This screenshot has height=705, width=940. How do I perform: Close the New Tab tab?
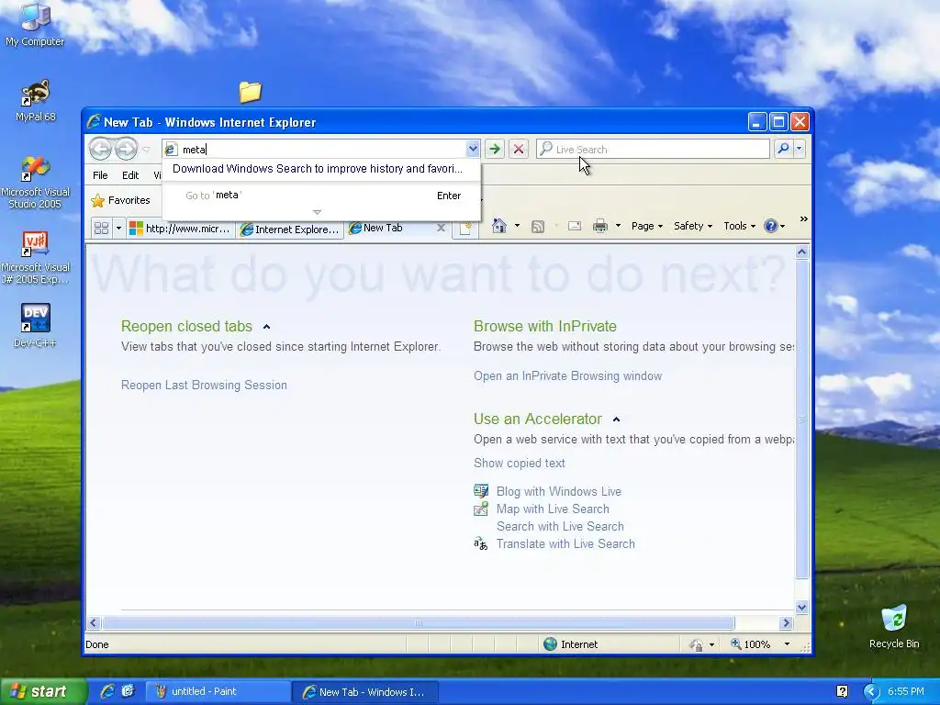pyautogui.click(x=441, y=228)
